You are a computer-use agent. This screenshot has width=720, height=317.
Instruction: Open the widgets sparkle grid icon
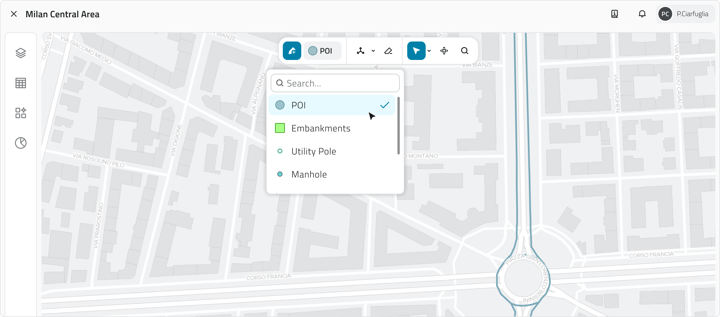[21, 113]
